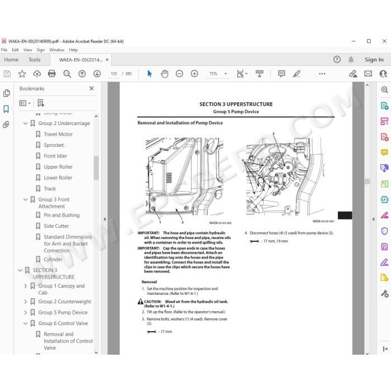
Task: Open the zoom level dropdown arrow
Action: pos(226,74)
